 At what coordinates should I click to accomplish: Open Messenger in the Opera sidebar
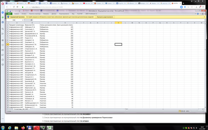click(3, 12)
